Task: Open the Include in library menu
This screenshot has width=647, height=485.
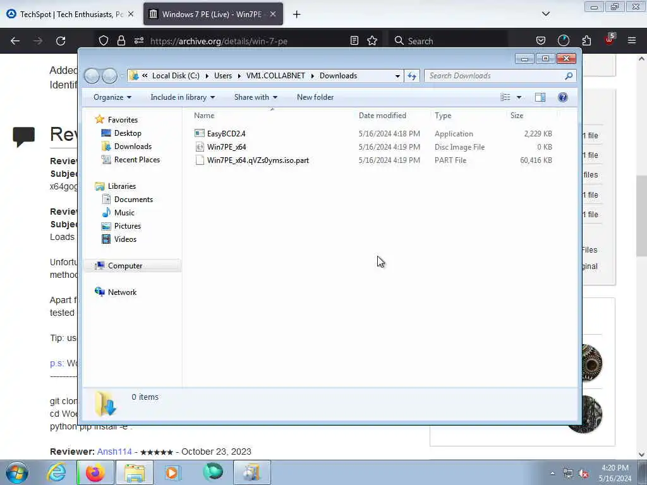Action: pos(183,97)
